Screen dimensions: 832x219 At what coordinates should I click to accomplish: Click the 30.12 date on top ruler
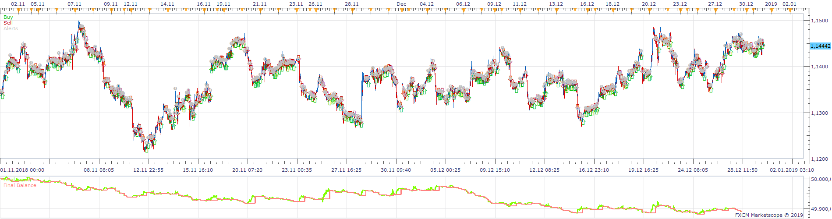tap(746, 4)
